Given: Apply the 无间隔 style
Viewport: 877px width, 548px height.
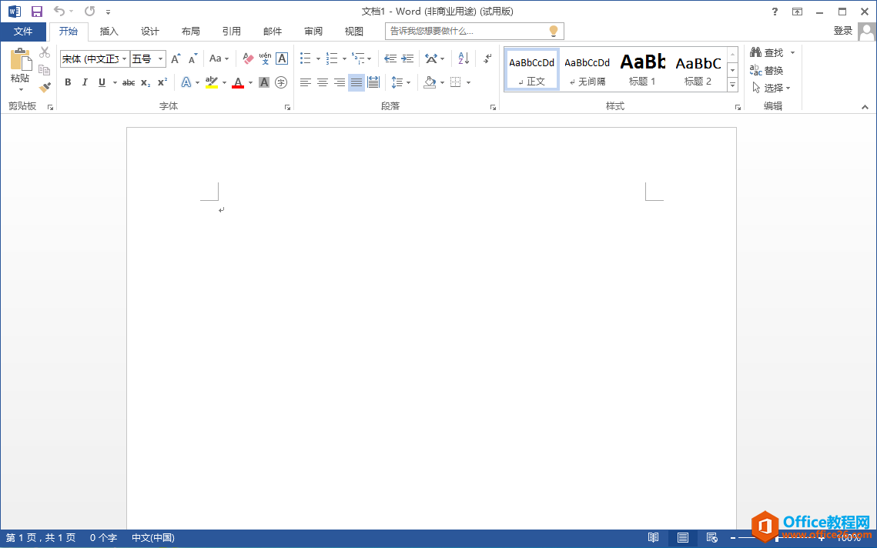Looking at the screenshot, I should (587, 69).
